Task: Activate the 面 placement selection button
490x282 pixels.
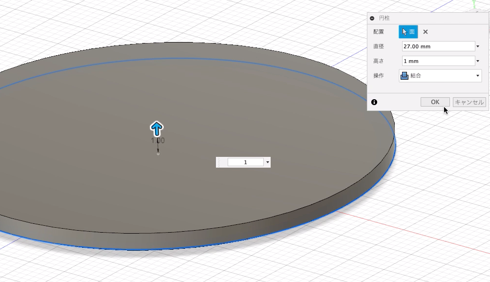Action: pos(408,32)
